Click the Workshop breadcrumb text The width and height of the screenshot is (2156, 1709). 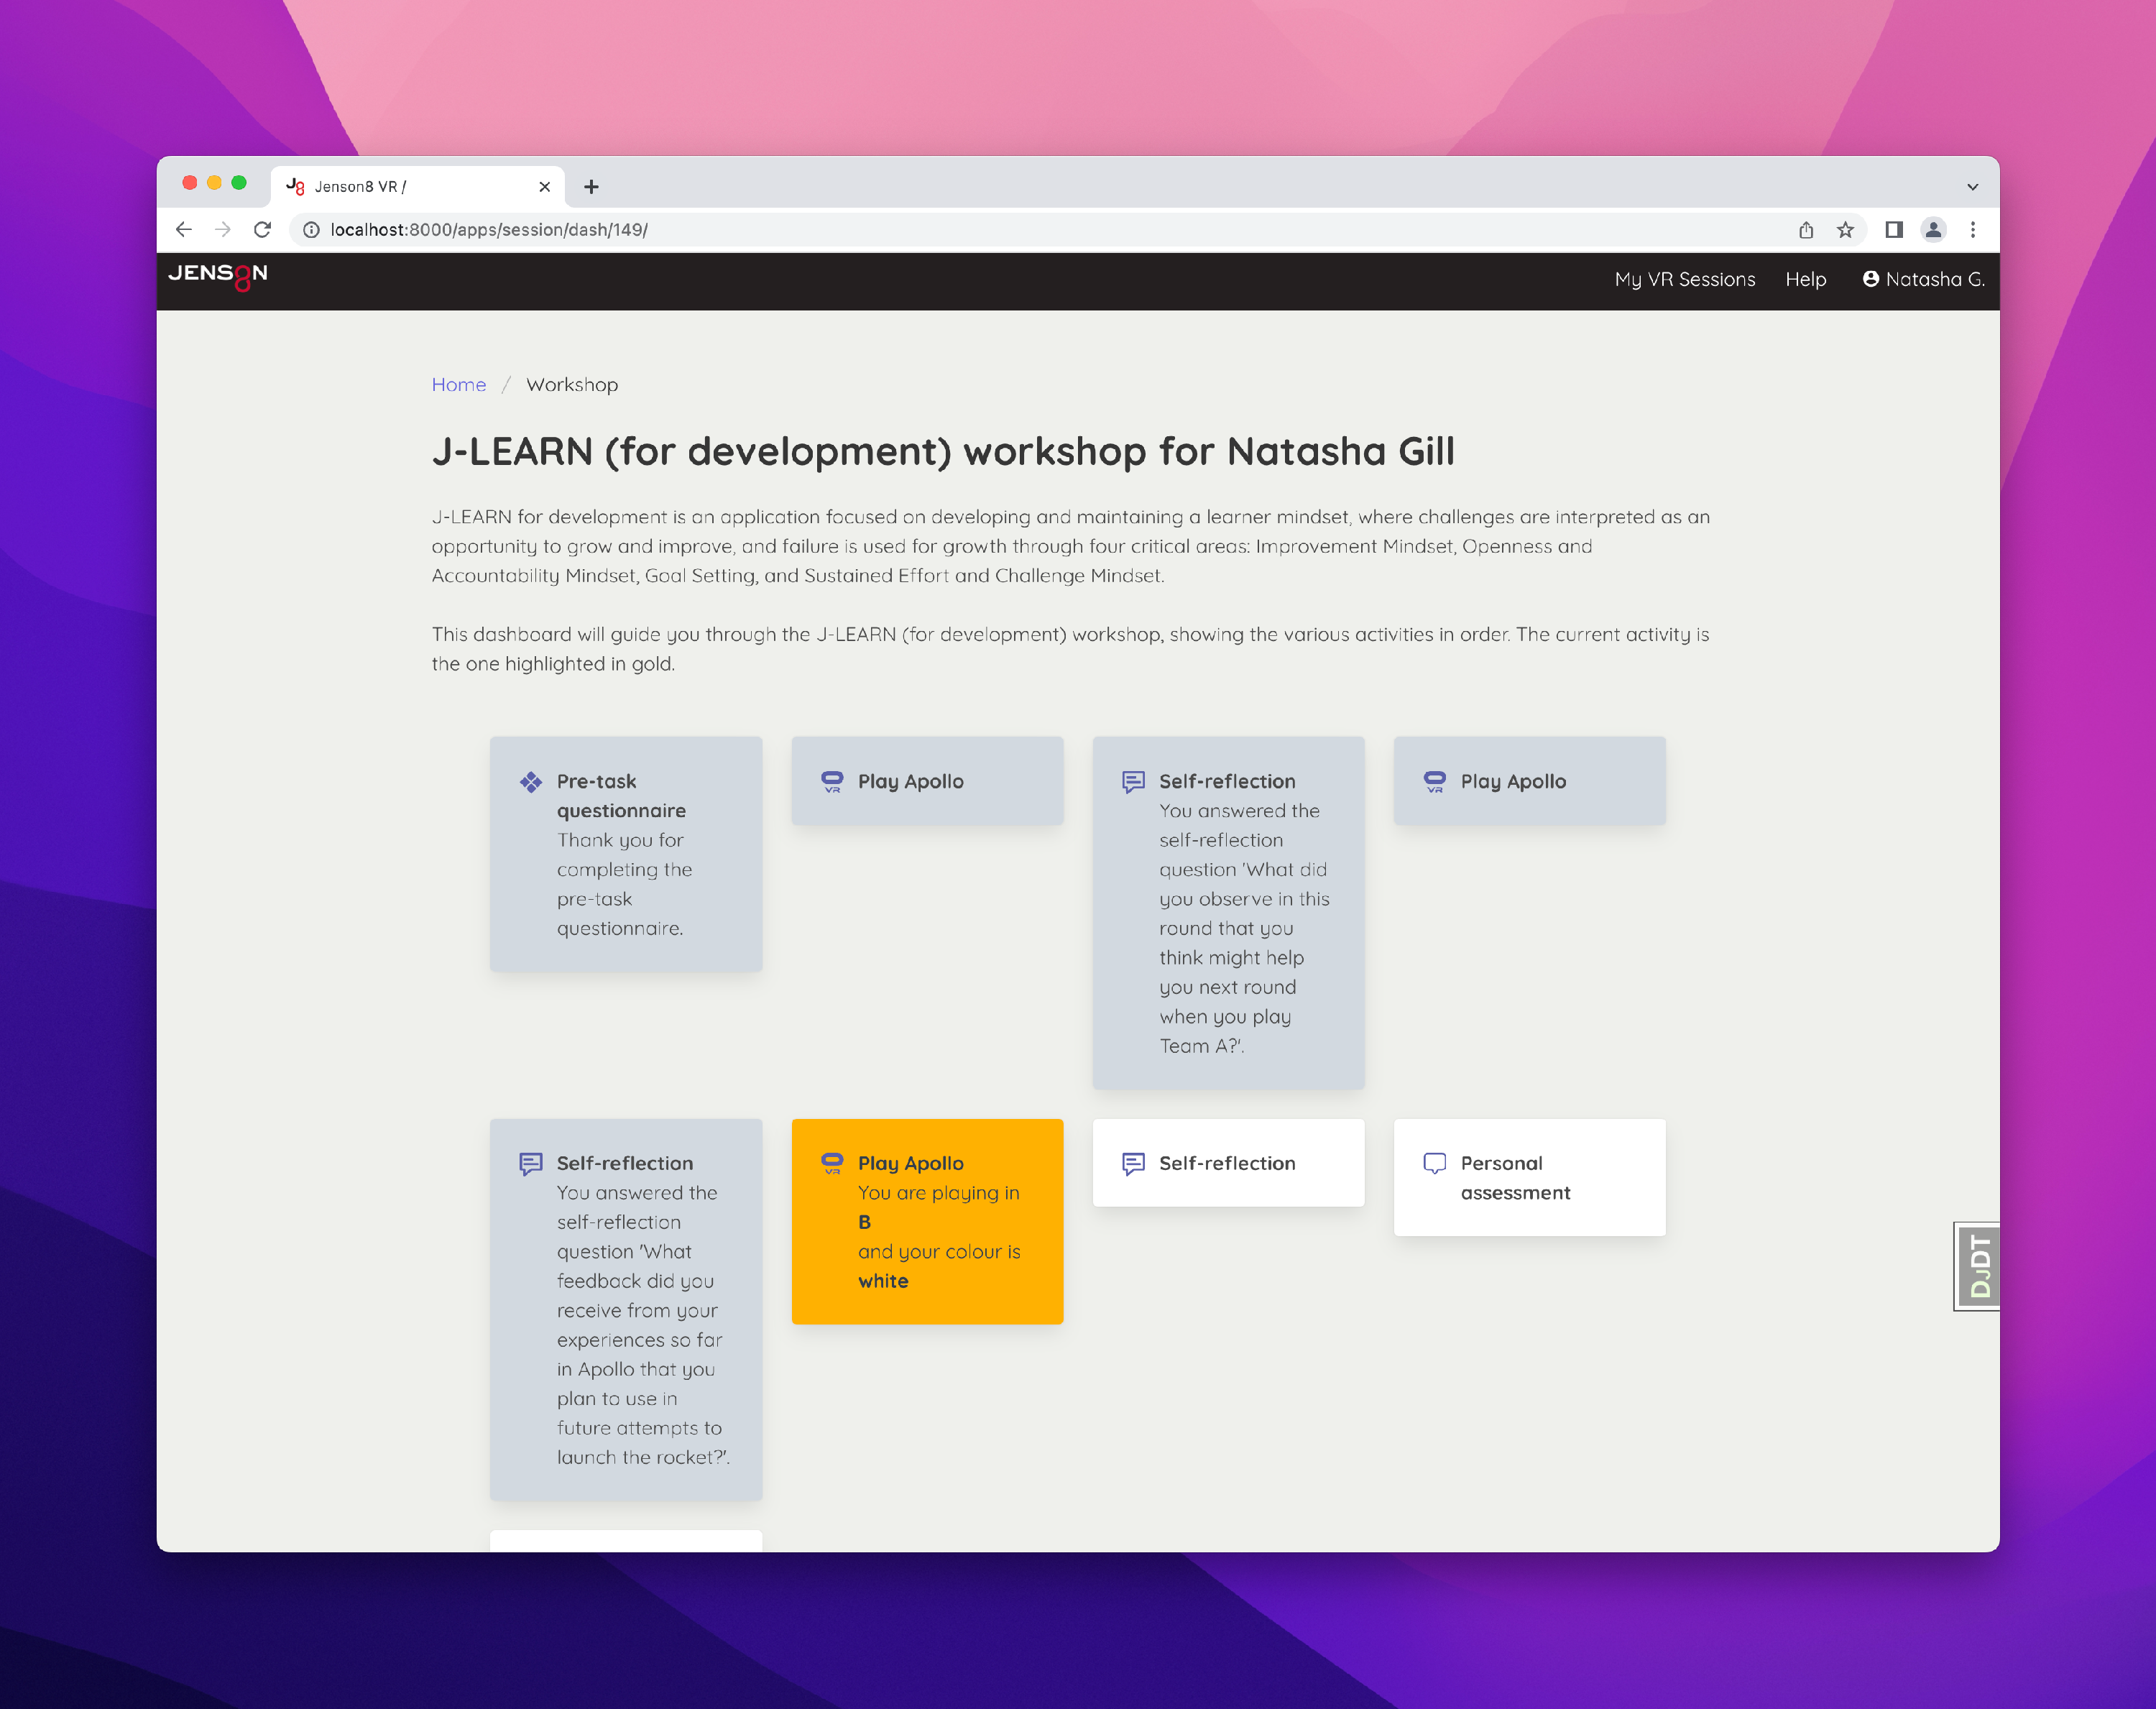(572, 385)
